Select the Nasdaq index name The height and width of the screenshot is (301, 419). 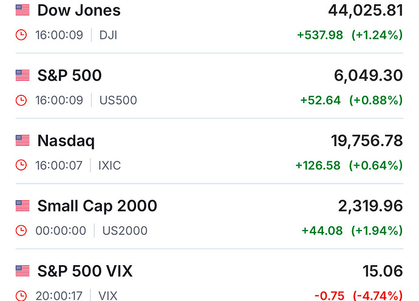[x=66, y=141]
